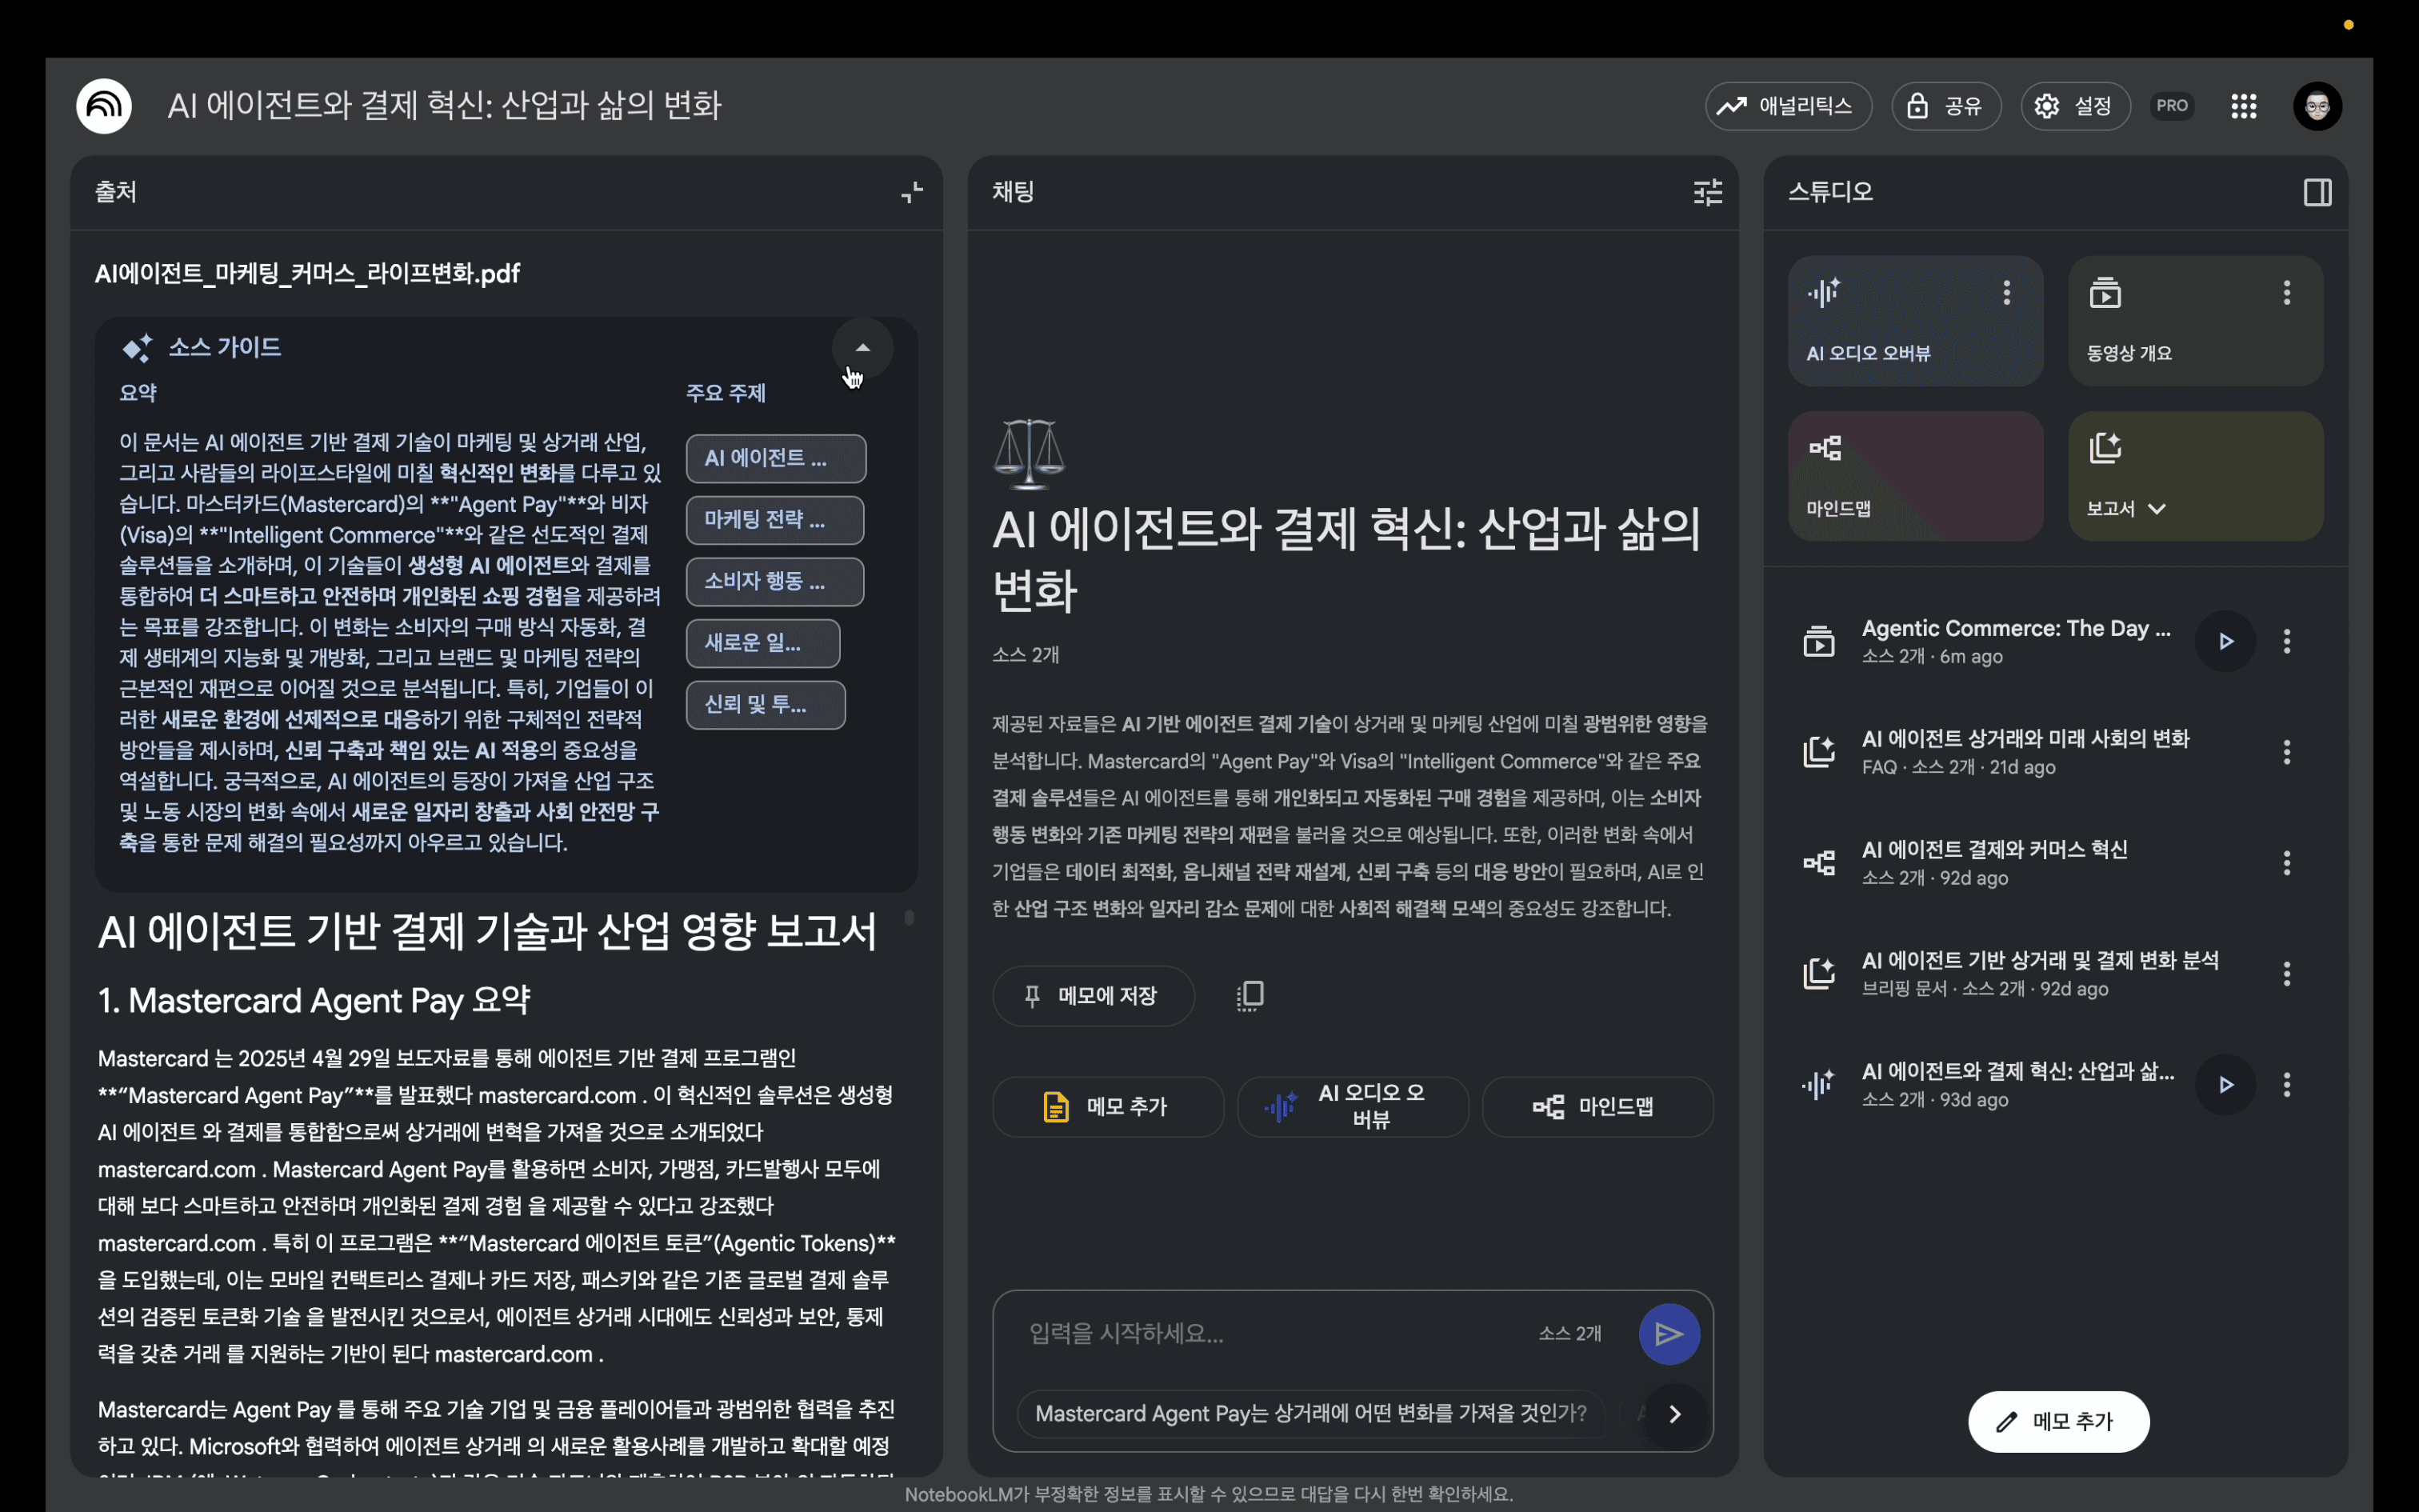Open the 동영상 개요 tile options menu
Viewport: 2419px width, 1512px height.
[2286, 293]
